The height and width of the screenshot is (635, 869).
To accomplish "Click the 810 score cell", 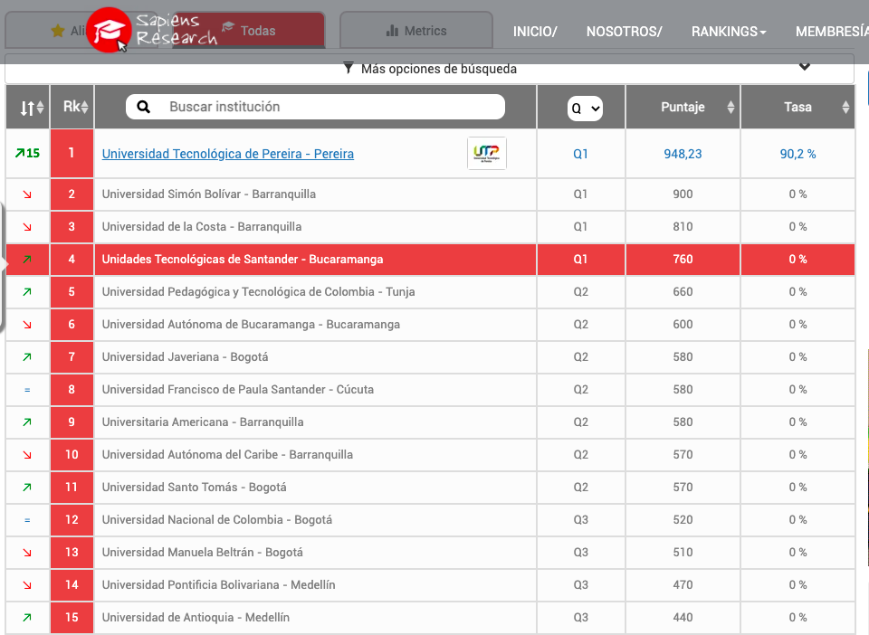I will [683, 226].
